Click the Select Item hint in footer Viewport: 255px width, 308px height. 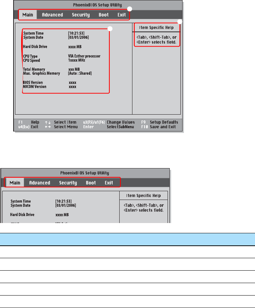coord(65,122)
